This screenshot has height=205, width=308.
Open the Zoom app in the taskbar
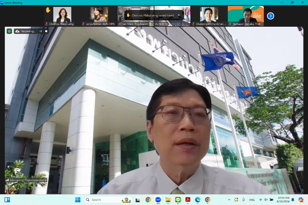pos(158,200)
